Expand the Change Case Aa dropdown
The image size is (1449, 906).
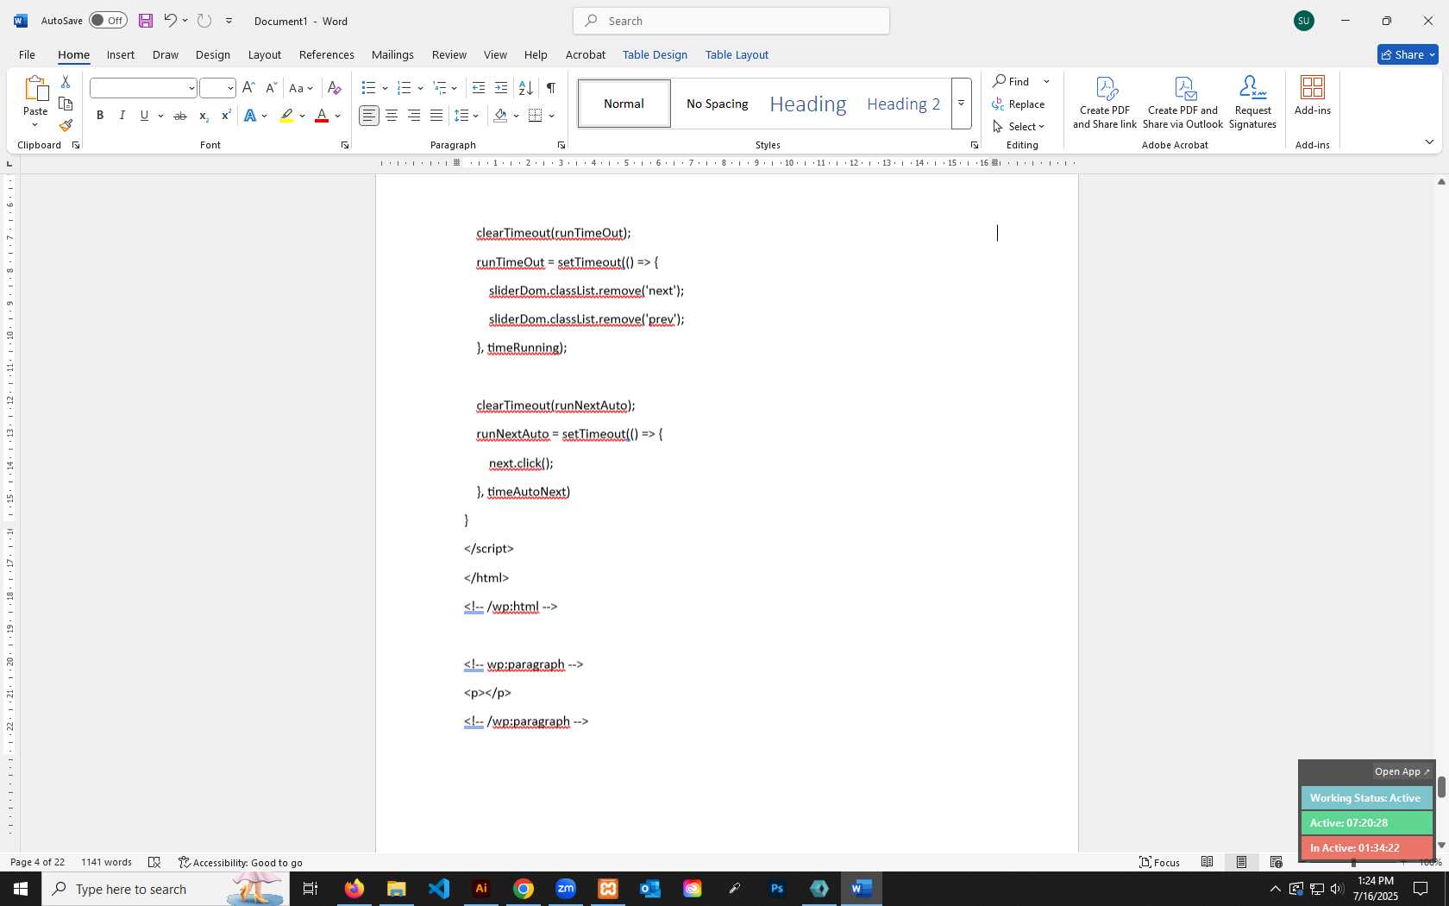pos(301,88)
